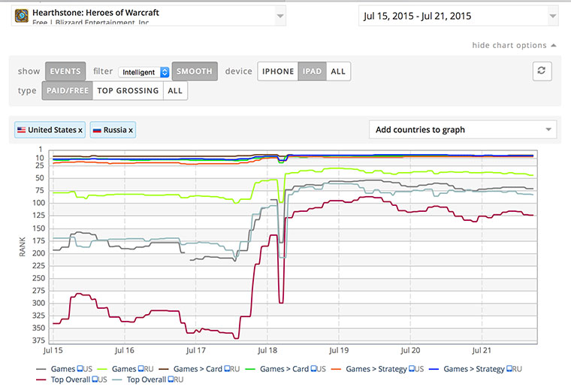Image resolution: width=571 pixels, height=390 pixels.
Task: Open the Hearthstone app selector dropdown
Action: [279, 16]
